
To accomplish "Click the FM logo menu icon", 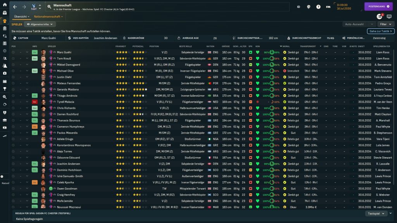I will (x=328, y=7).
